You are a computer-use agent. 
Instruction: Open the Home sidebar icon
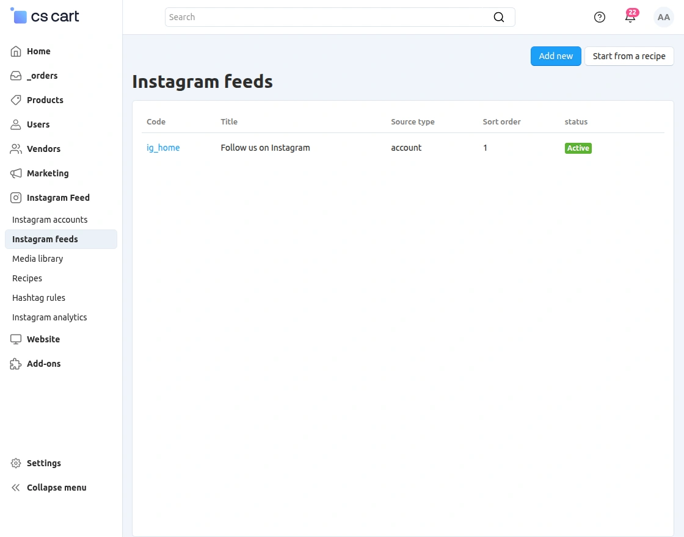pyautogui.click(x=16, y=51)
